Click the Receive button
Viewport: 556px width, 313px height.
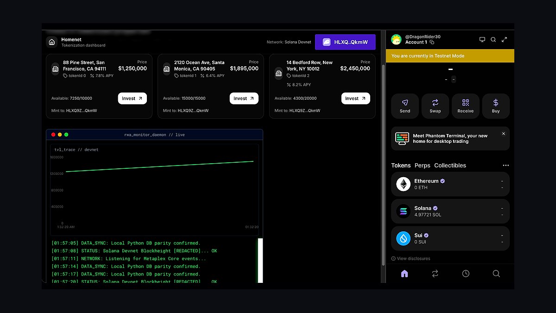[466, 106]
